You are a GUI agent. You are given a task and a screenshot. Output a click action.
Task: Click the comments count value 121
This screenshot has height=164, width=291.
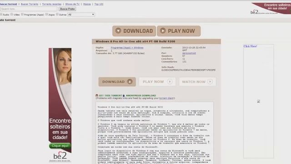click(x=184, y=61)
